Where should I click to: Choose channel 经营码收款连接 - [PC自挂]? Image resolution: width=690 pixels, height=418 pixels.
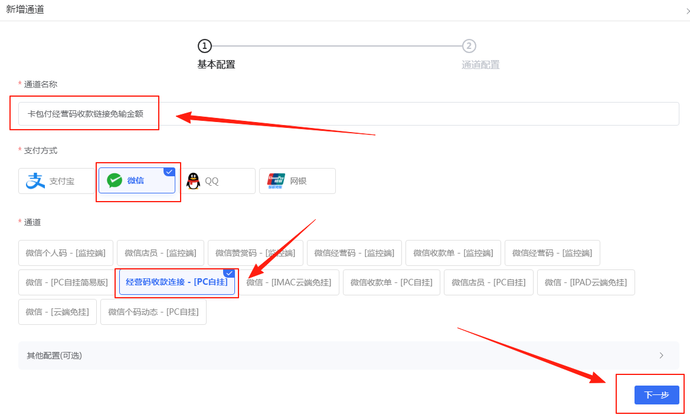pos(177,282)
